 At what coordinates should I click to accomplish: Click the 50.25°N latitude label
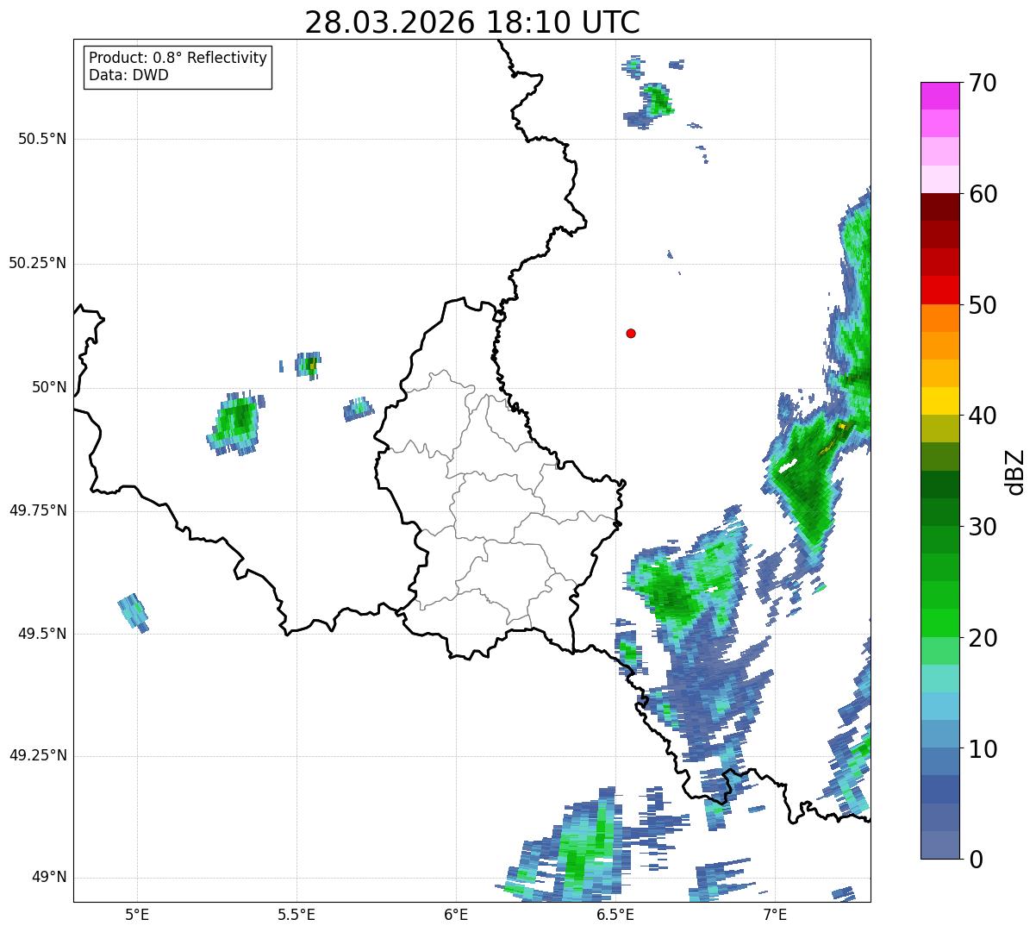pyautogui.click(x=38, y=263)
